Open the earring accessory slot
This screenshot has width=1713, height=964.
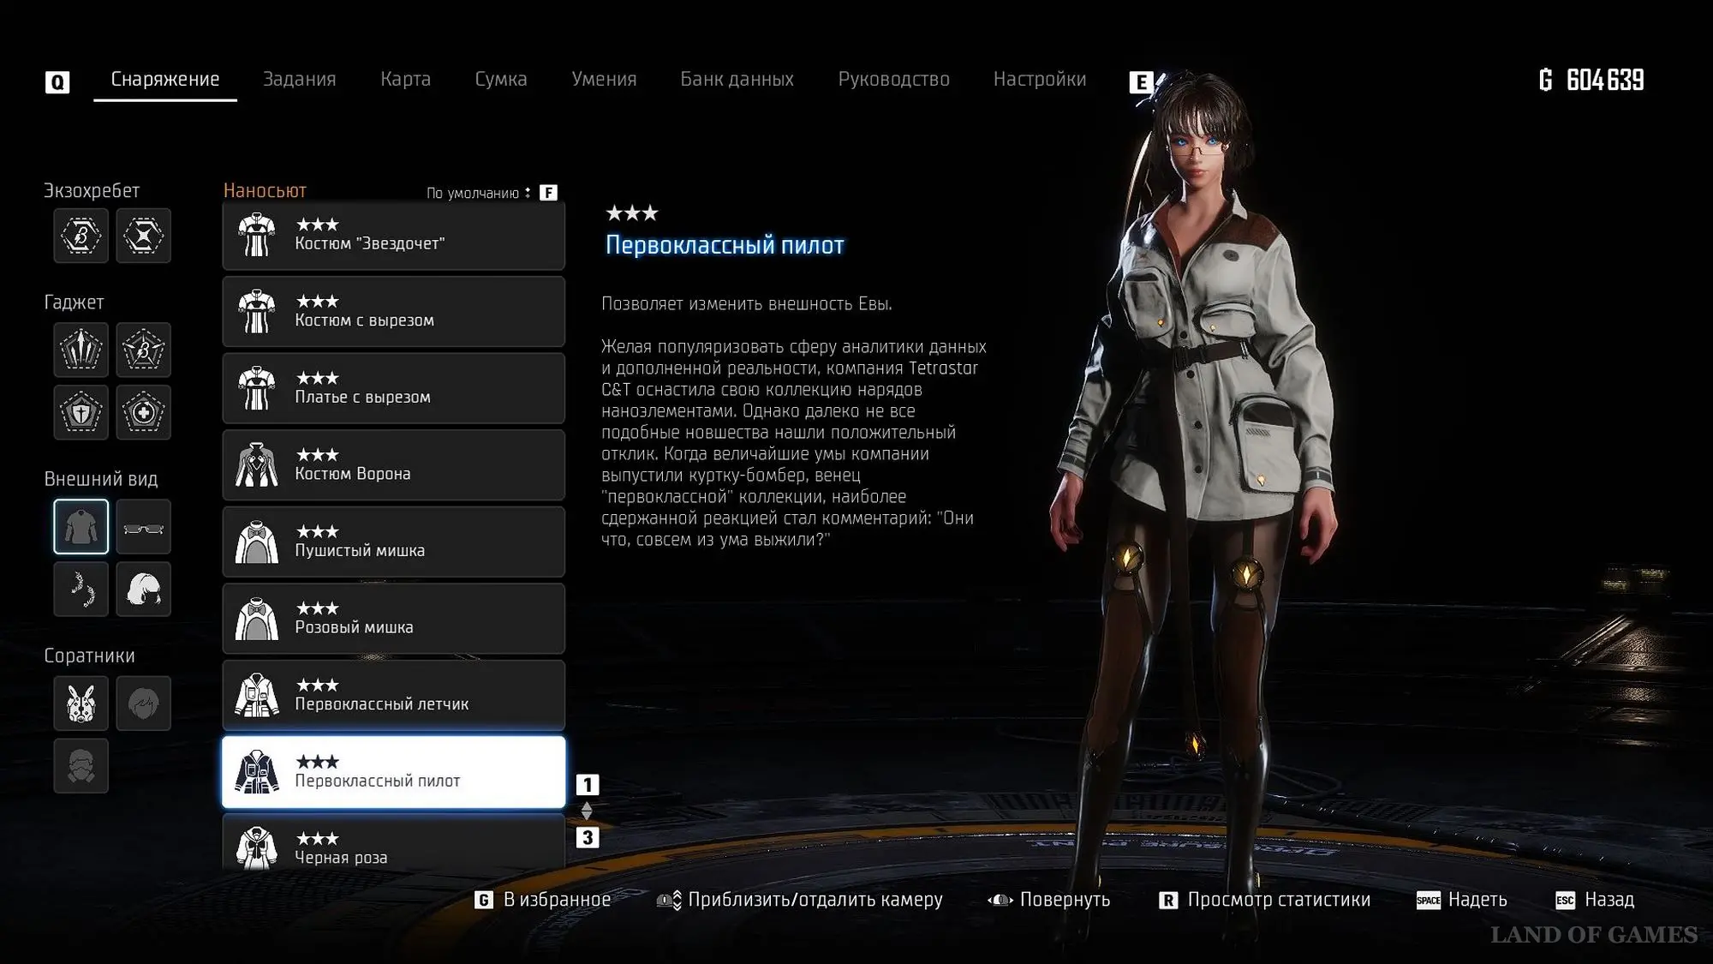point(81,590)
